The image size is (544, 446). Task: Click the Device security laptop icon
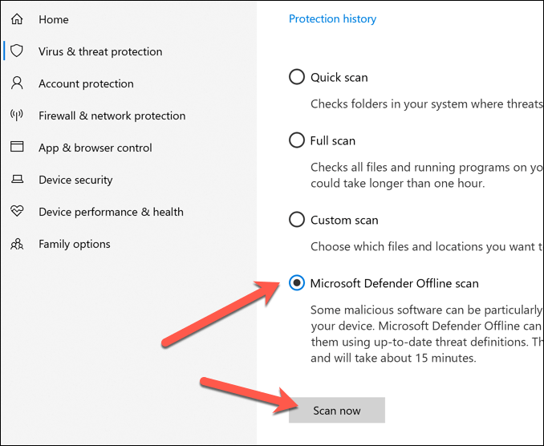click(16, 180)
